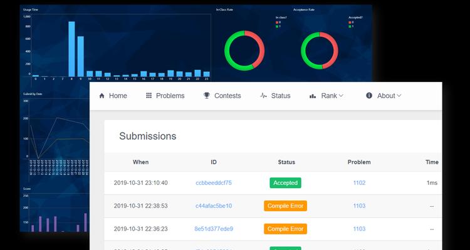Click the Rank bar-chart icon
This screenshot has height=250, width=470.
(x=313, y=96)
